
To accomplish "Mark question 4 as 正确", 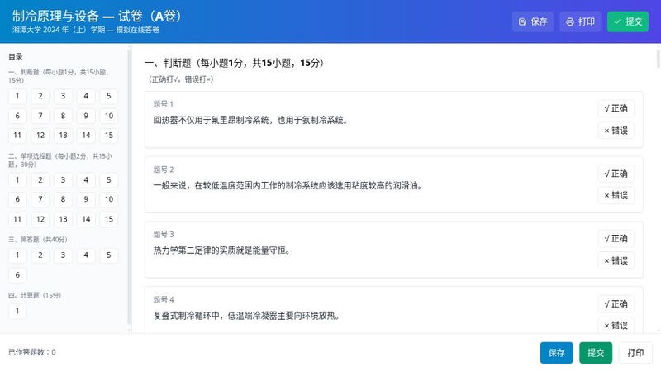I will pyautogui.click(x=616, y=303).
